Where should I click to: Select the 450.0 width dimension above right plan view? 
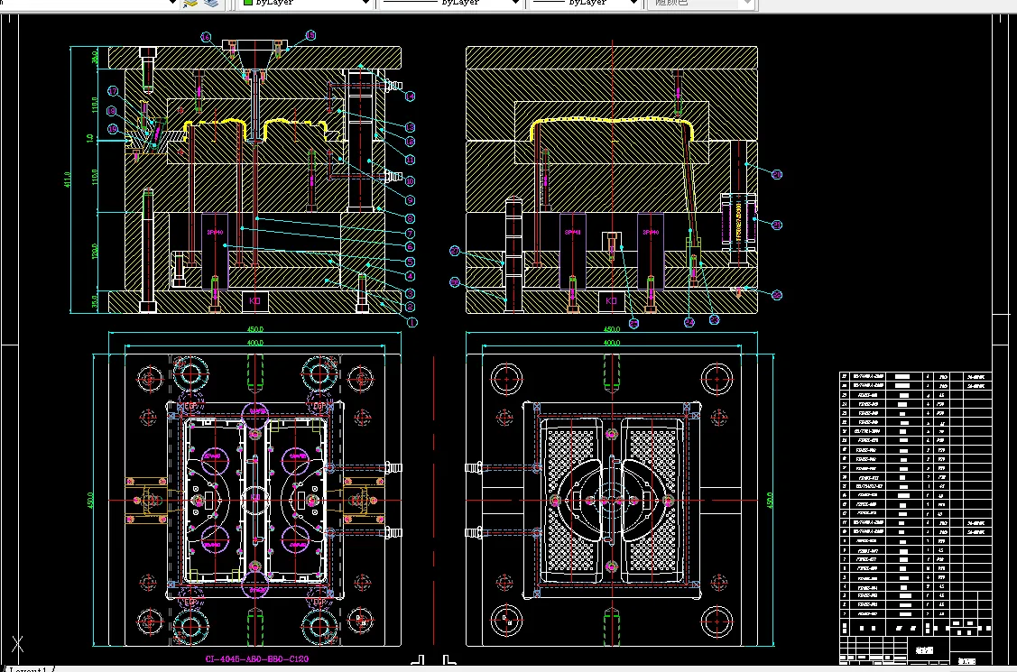tap(612, 329)
